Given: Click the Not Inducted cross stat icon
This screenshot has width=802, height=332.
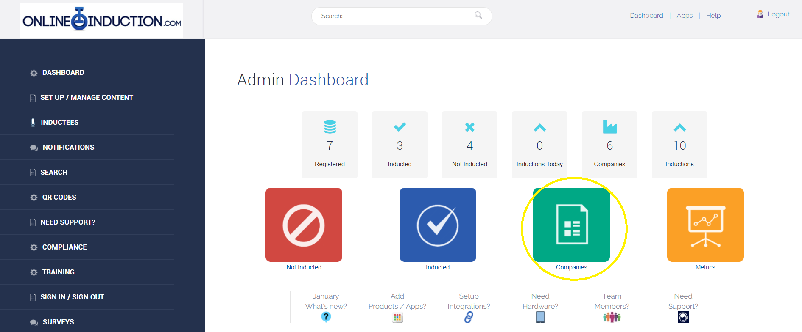Looking at the screenshot, I should pos(469,127).
